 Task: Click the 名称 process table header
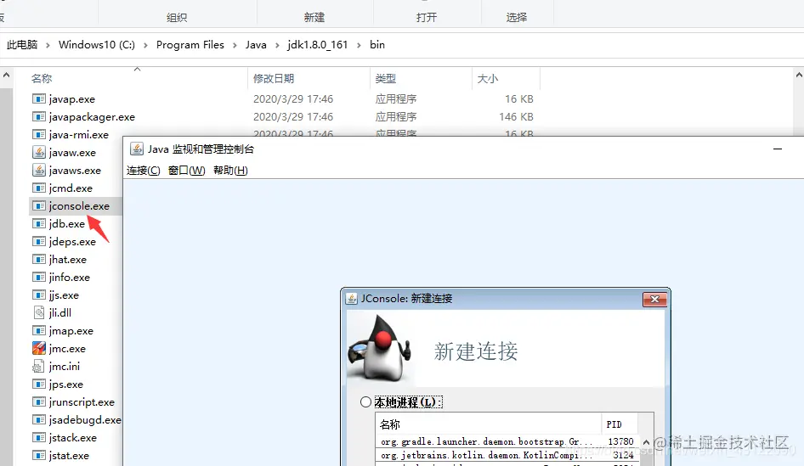click(488, 424)
